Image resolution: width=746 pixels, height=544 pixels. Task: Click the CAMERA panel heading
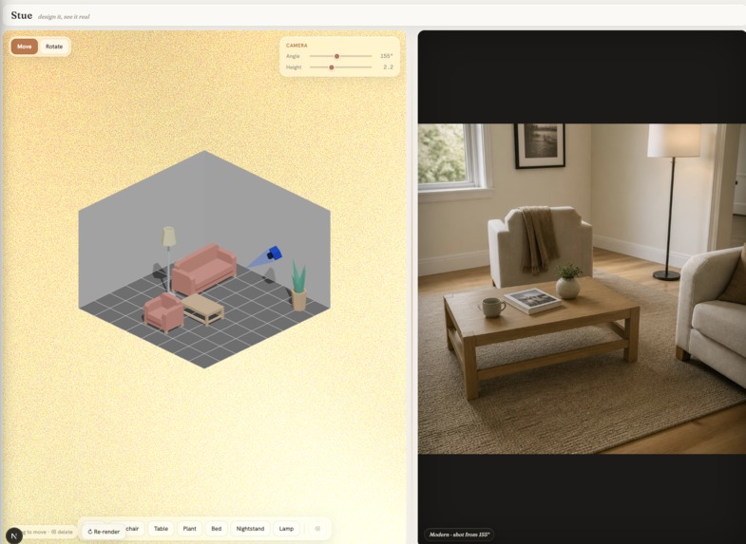(x=296, y=46)
